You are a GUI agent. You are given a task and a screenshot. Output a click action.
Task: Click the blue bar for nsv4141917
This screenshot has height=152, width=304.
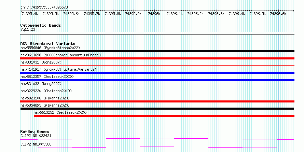157,73
